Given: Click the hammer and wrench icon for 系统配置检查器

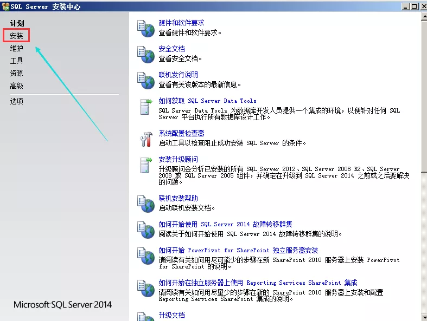Looking at the screenshot, I should [x=146, y=139].
